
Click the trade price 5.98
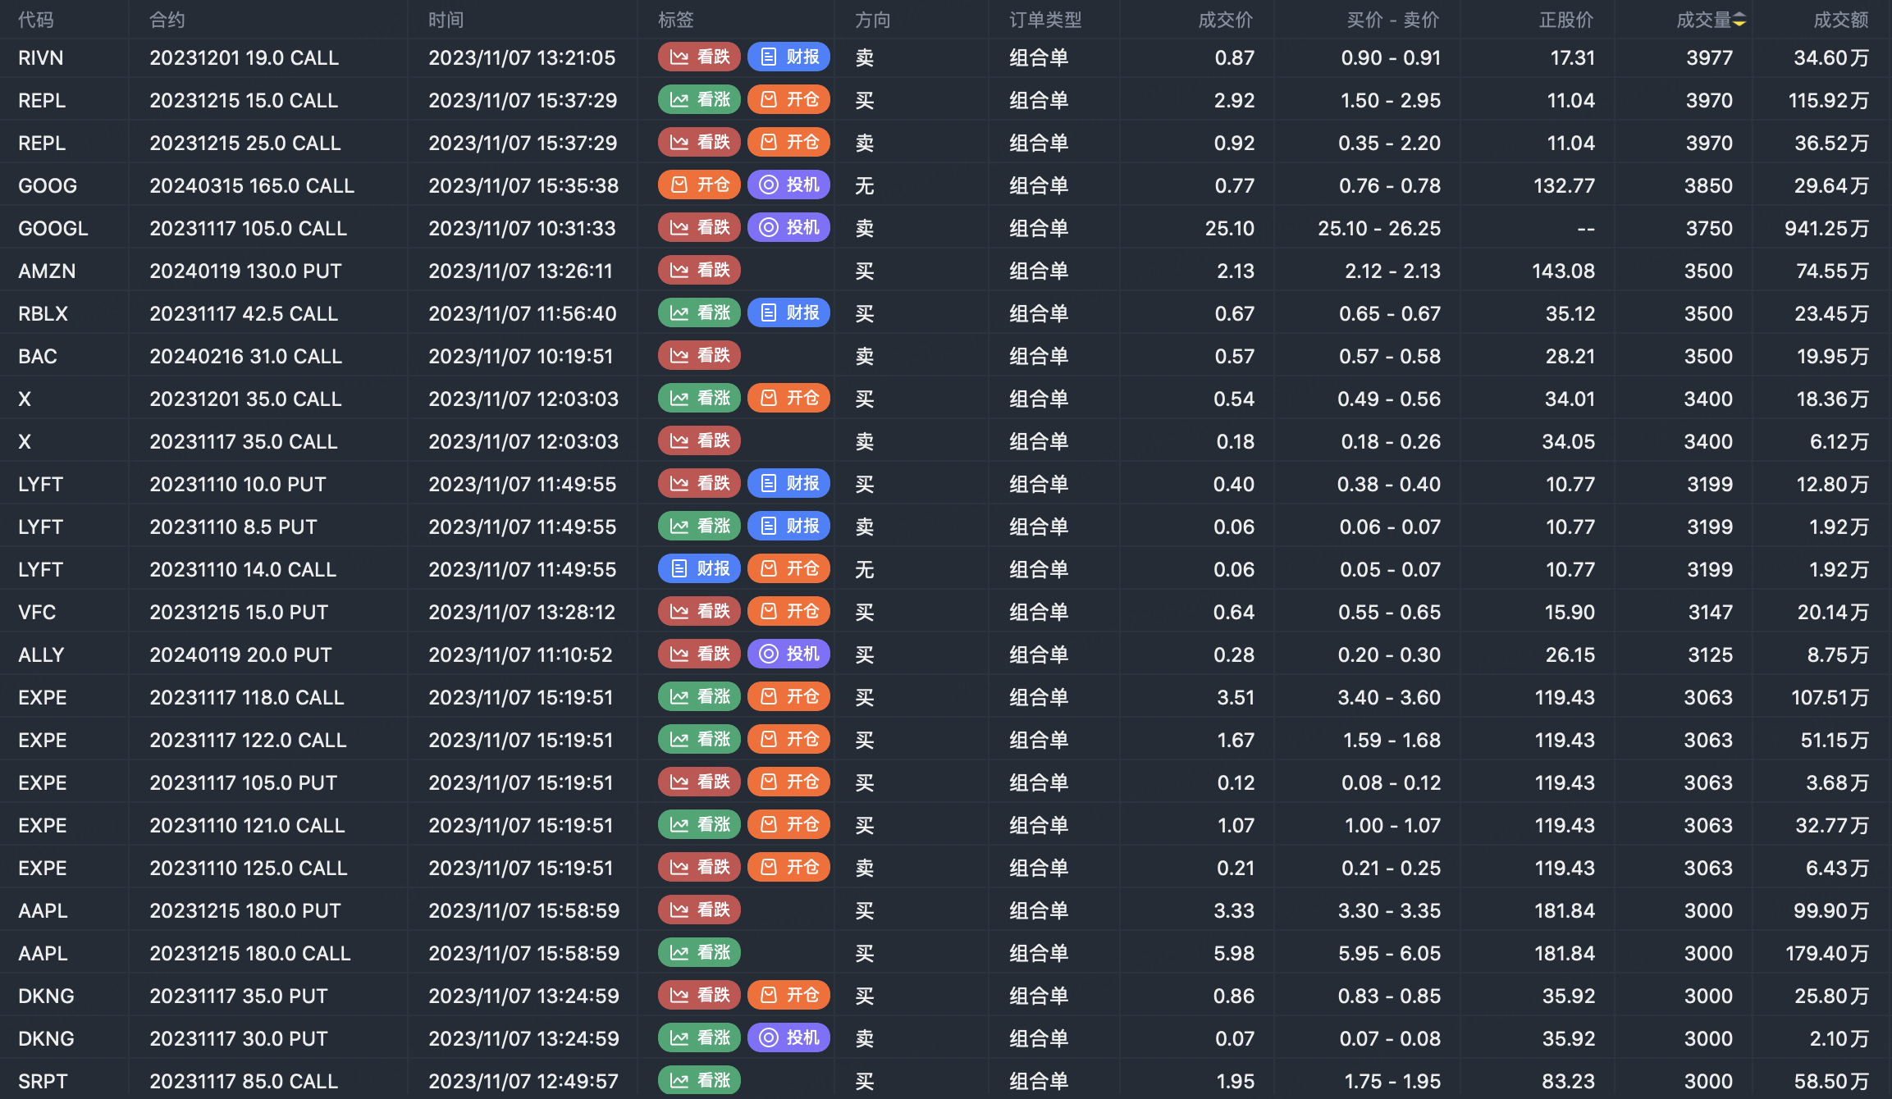(x=1234, y=954)
